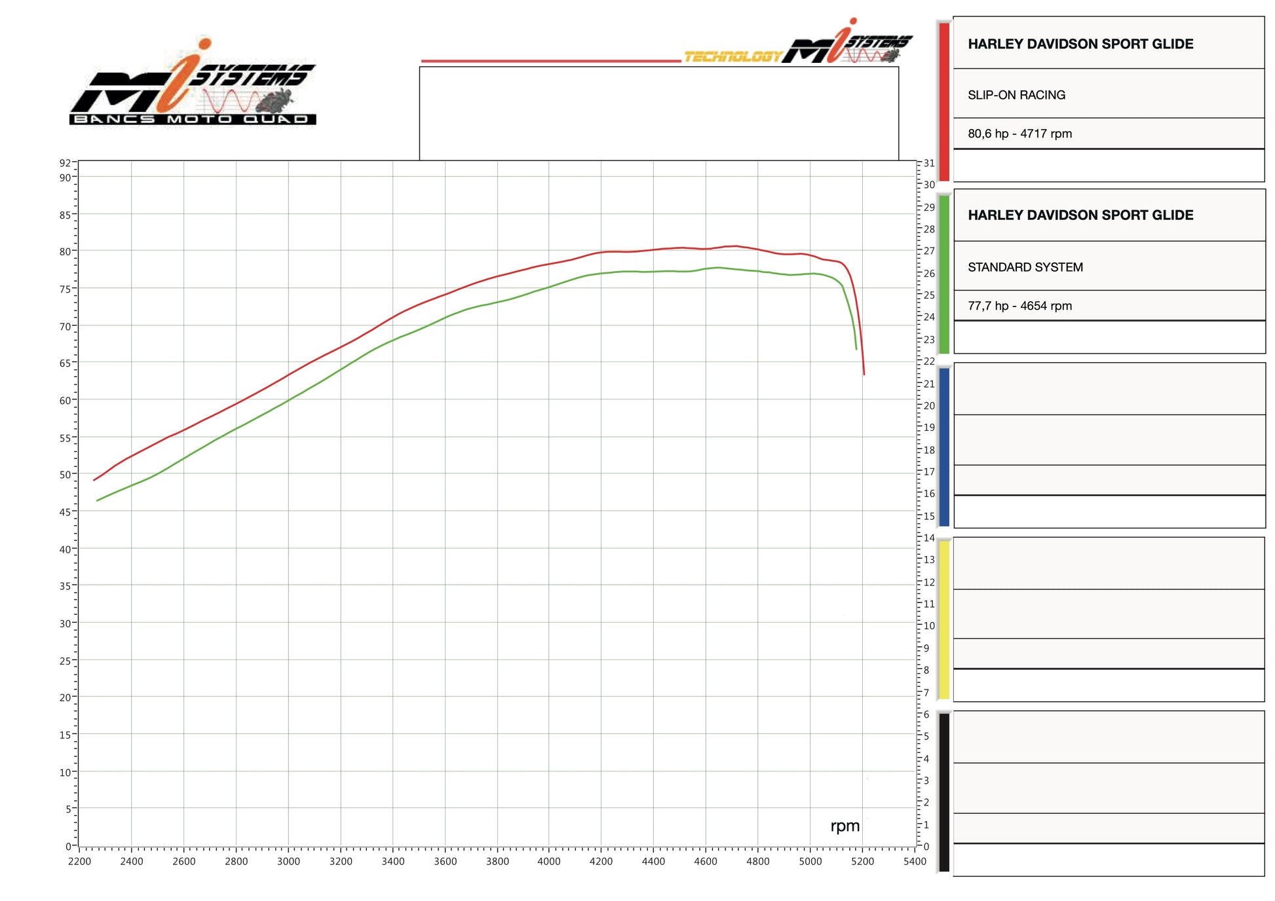This screenshot has height=901, width=1275.
Task: Select the green legend color bar
Action: click(x=944, y=274)
